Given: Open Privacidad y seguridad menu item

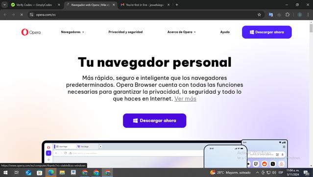Looking at the screenshot, I should (x=125, y=32).
